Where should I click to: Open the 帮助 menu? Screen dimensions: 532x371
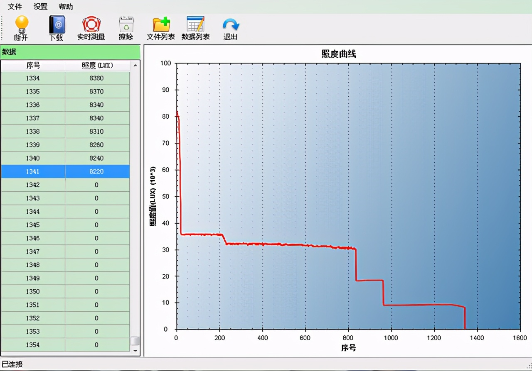point(66,7)
